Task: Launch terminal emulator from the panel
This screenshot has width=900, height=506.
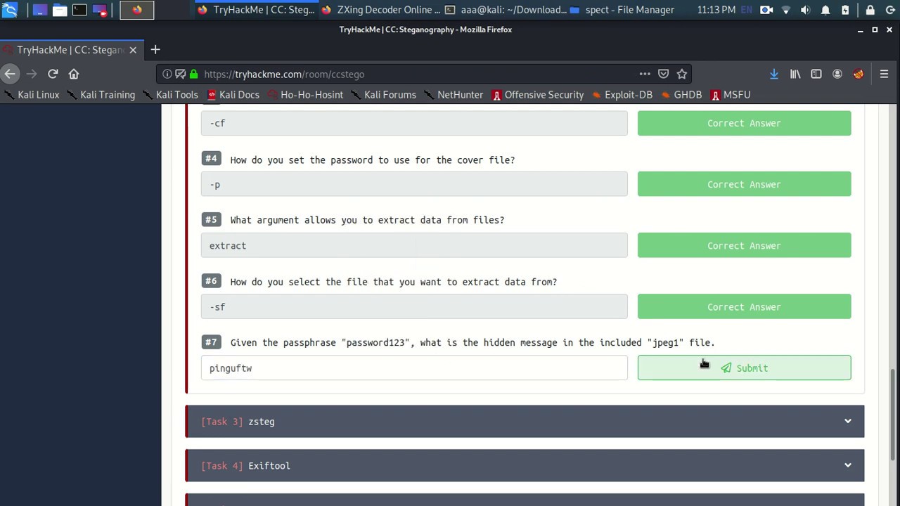Action: click(x=79, y=10)
